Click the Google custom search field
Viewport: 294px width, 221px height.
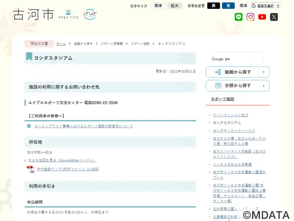click(x=237, y=59)
